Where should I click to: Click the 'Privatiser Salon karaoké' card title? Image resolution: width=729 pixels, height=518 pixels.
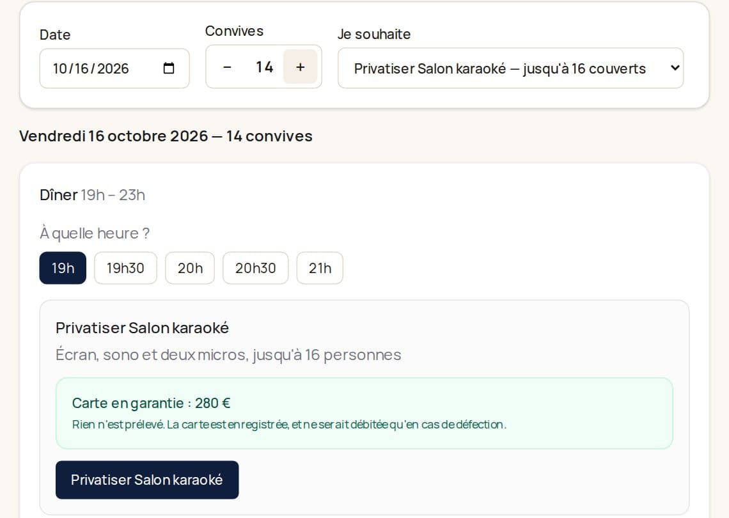[x=142, y=328]
